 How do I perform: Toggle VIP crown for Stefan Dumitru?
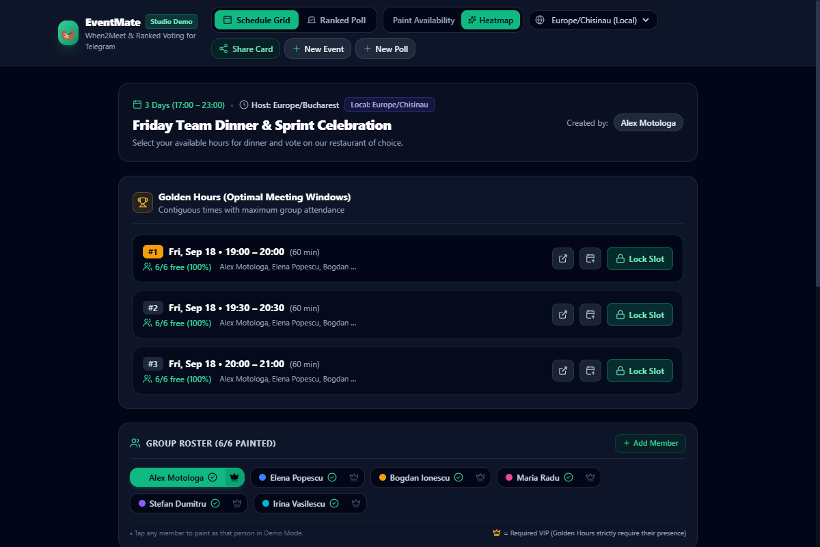tap(237, 503)
